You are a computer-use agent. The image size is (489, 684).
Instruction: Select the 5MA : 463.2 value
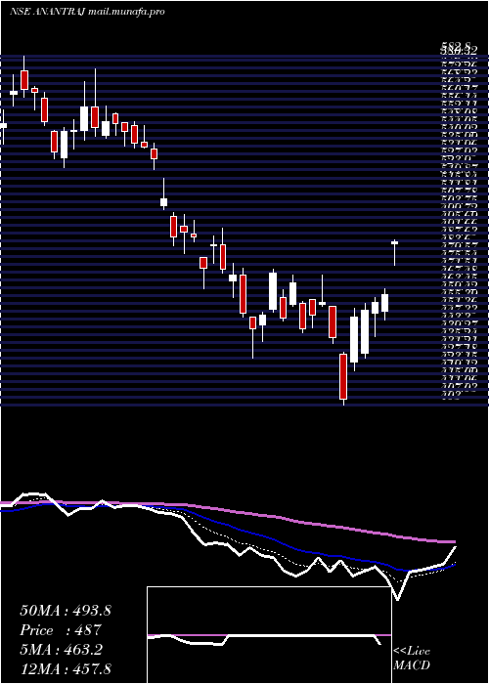point(61,650)
